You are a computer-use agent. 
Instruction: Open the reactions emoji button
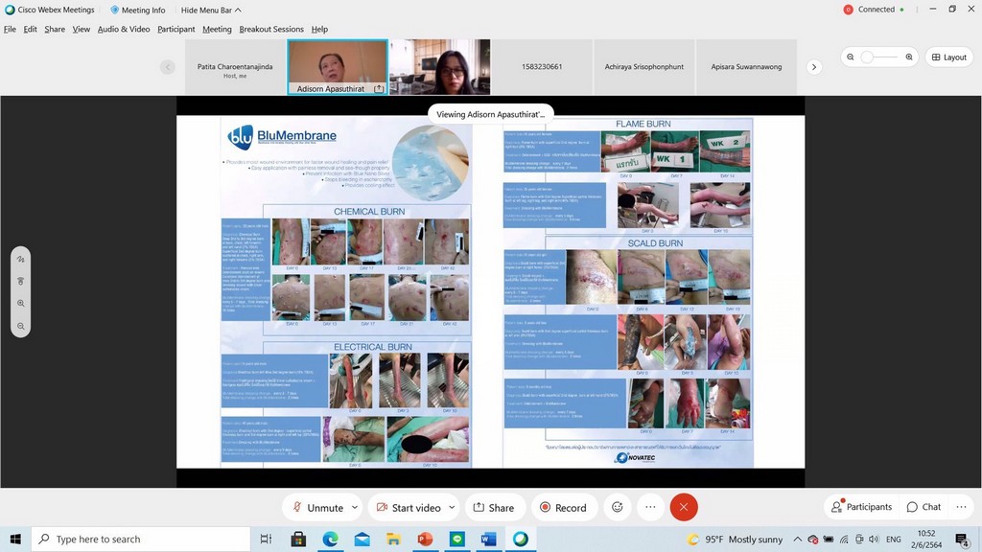click(x=618, y=507)
